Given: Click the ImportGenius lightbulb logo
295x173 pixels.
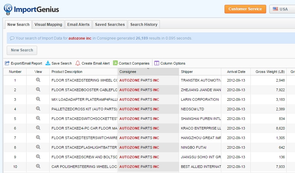Looking at the screenshot, I should [8, 9].
